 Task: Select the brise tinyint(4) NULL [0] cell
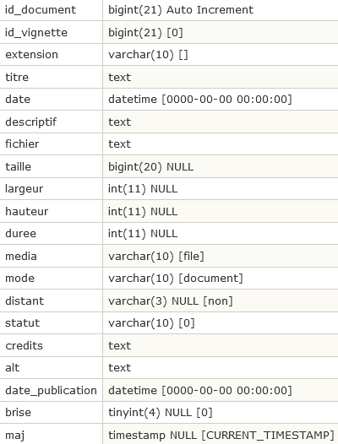coord(221,412)
